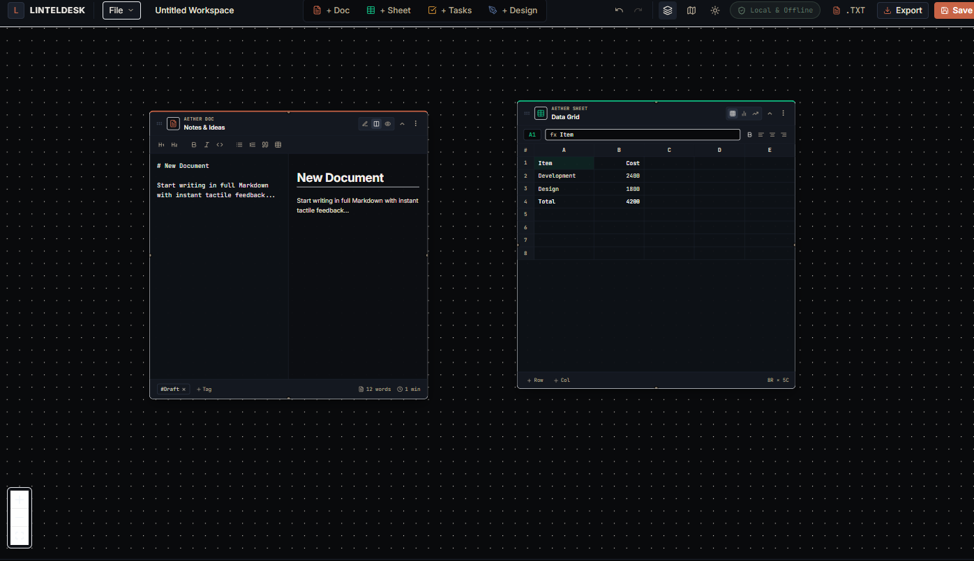Grab Data Grid drag handle
This screenshot has width=974, height=561.
click(x=527, y=113)
